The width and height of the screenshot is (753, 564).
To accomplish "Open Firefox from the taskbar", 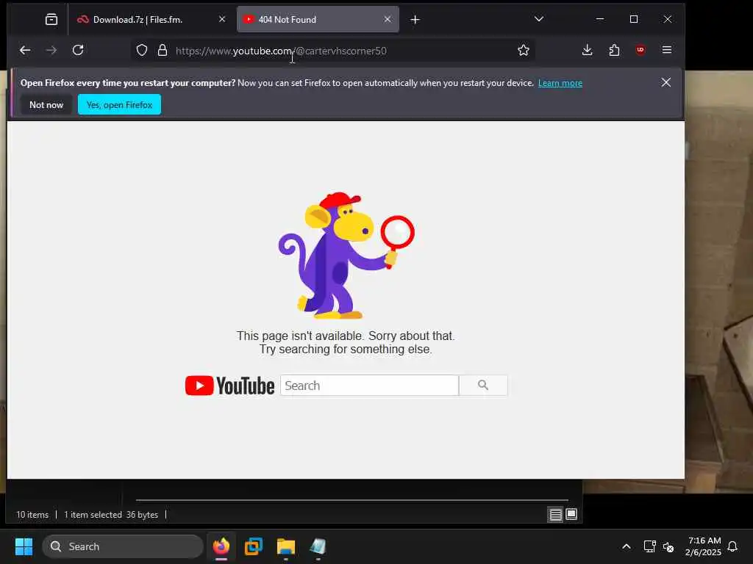I will [x=221, y=546].
